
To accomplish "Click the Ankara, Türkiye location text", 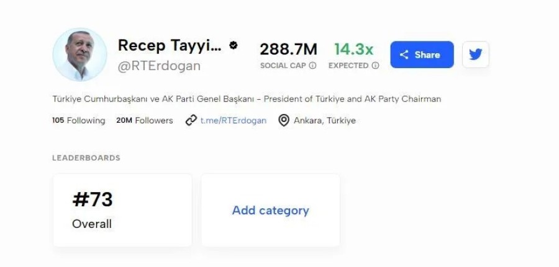I will tap(324, 120).
